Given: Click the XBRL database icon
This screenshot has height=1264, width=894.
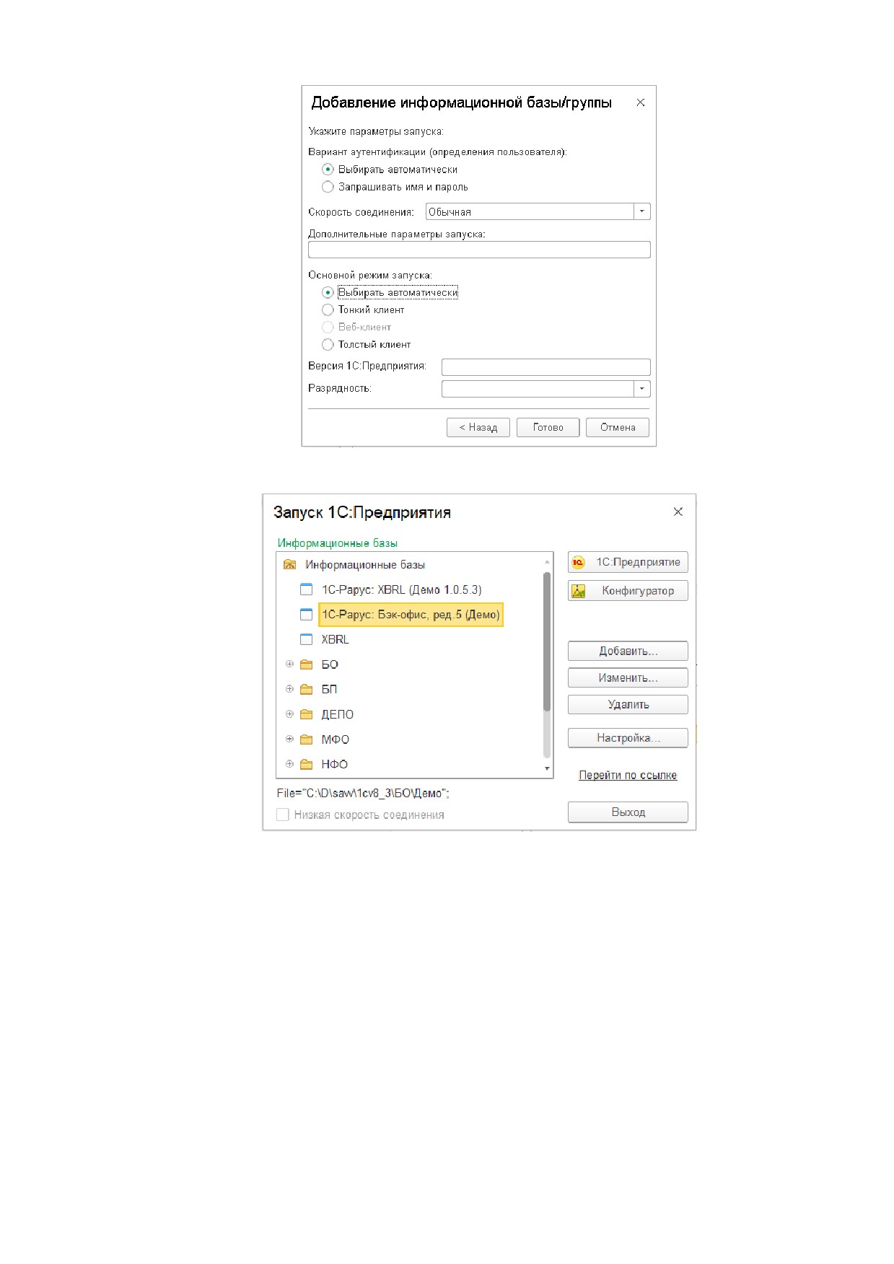Looking at the screenshot, I should pyautogui.click(x=307, y=639).
